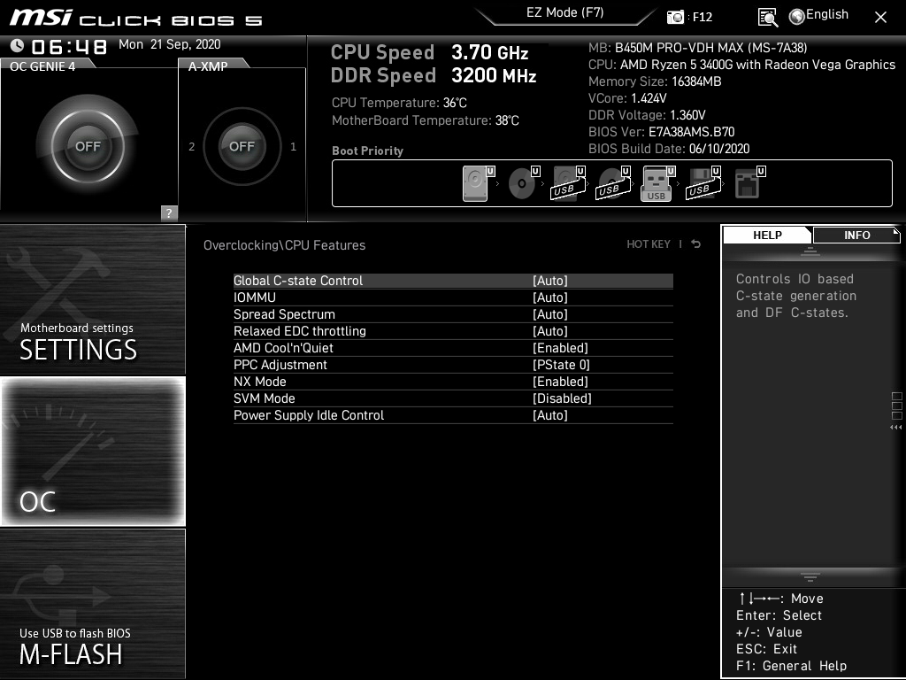This screenshot has height=680, width=906.
Task: Click the SVM Mode label
Action: tap(264, 398)
